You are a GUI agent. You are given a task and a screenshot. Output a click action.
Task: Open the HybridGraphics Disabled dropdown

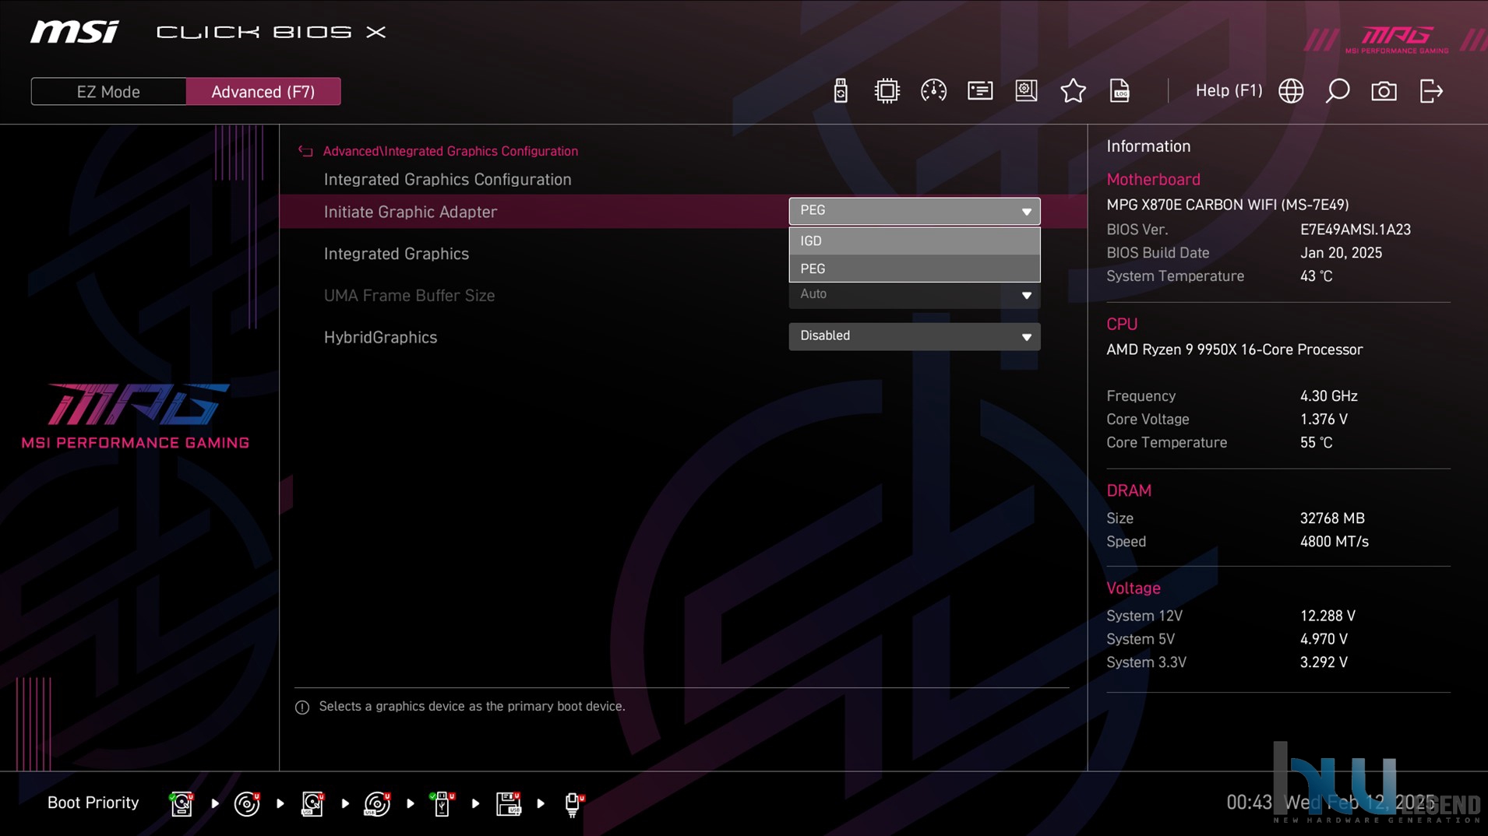914,336
